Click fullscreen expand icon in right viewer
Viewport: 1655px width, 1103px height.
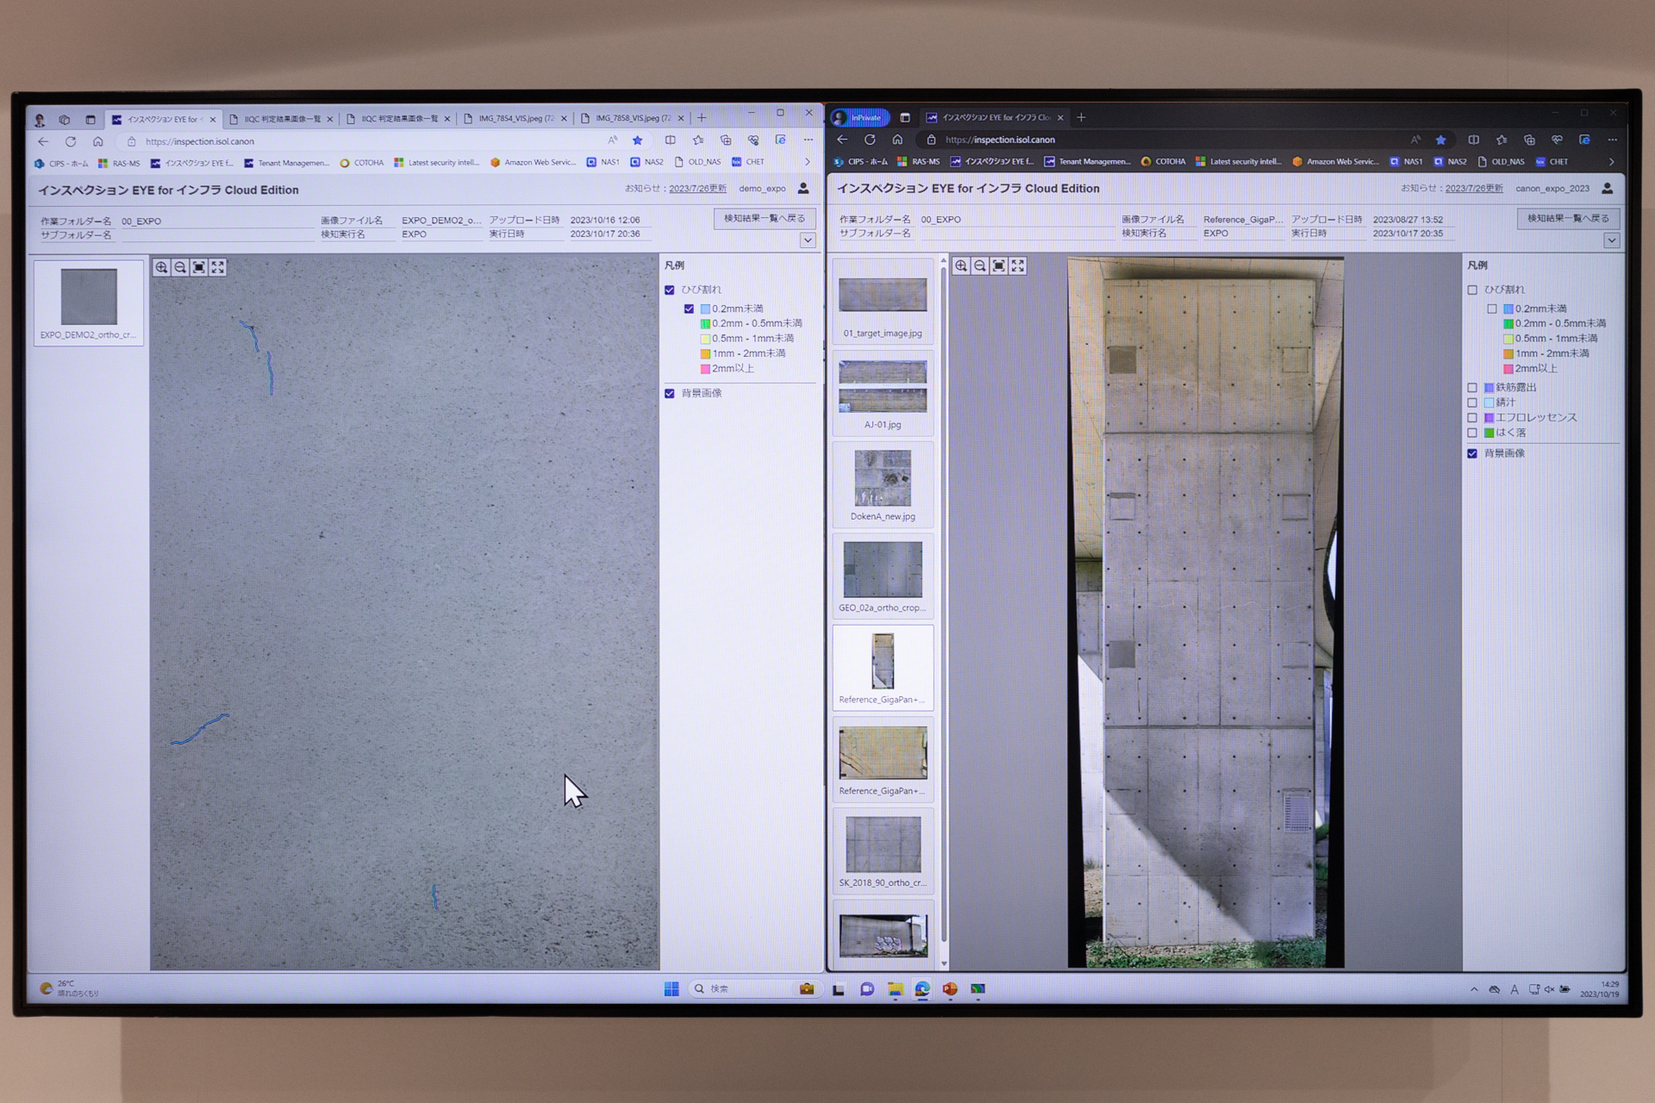(x=1018, y=265)
